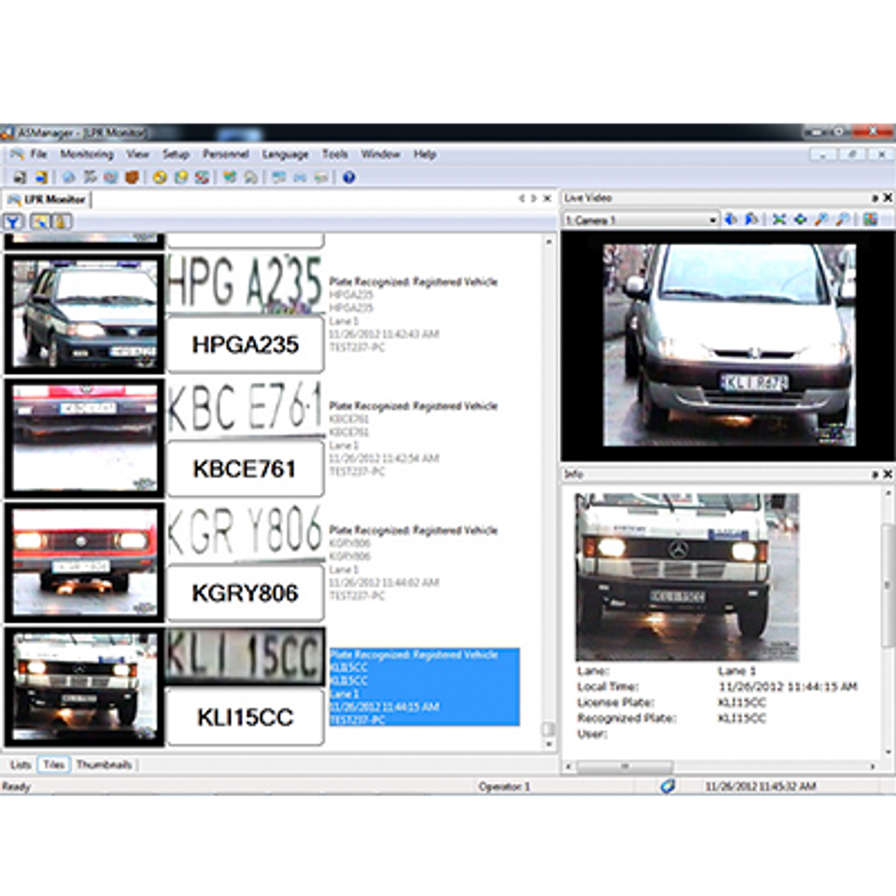Open the Monitoring menu
Viewport: 896px width, 896px height.
[87, 154]
